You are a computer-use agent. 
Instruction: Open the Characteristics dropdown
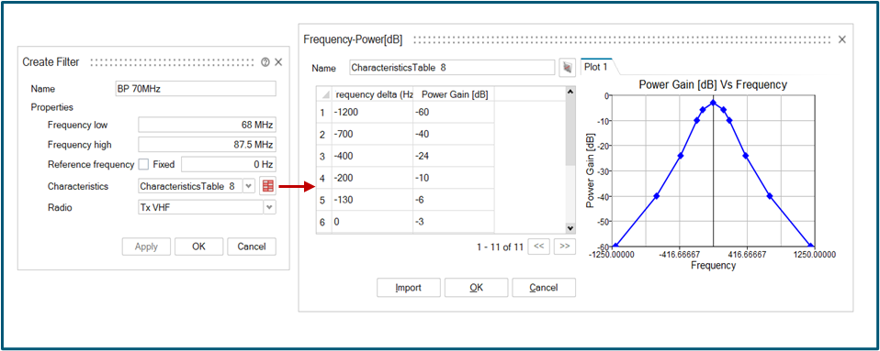[250, 186]
